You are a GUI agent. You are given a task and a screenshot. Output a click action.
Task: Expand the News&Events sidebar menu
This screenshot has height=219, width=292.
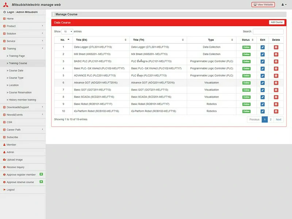(x=23, y=115)
